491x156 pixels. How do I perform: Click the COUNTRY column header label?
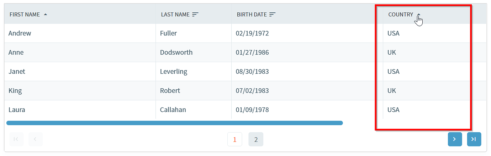click(x=401, y=15)
